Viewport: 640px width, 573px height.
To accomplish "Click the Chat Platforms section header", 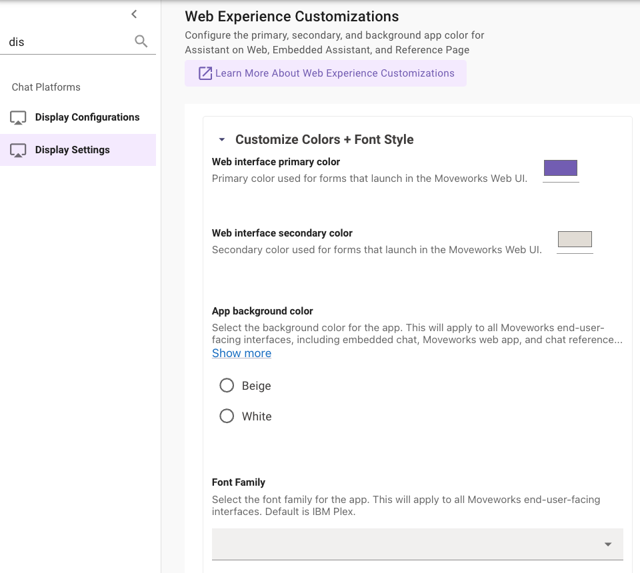I will click(46, 87).
